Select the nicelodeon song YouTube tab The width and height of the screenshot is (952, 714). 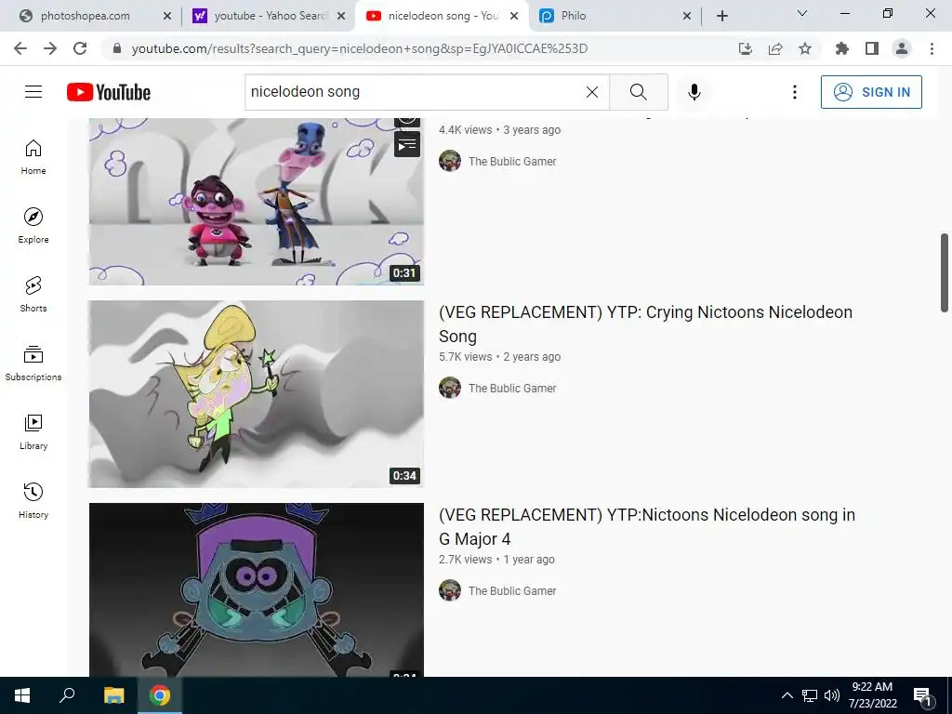coord(443,16)
